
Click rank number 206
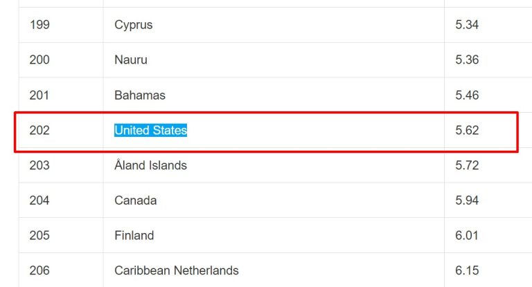pos(39,270)
